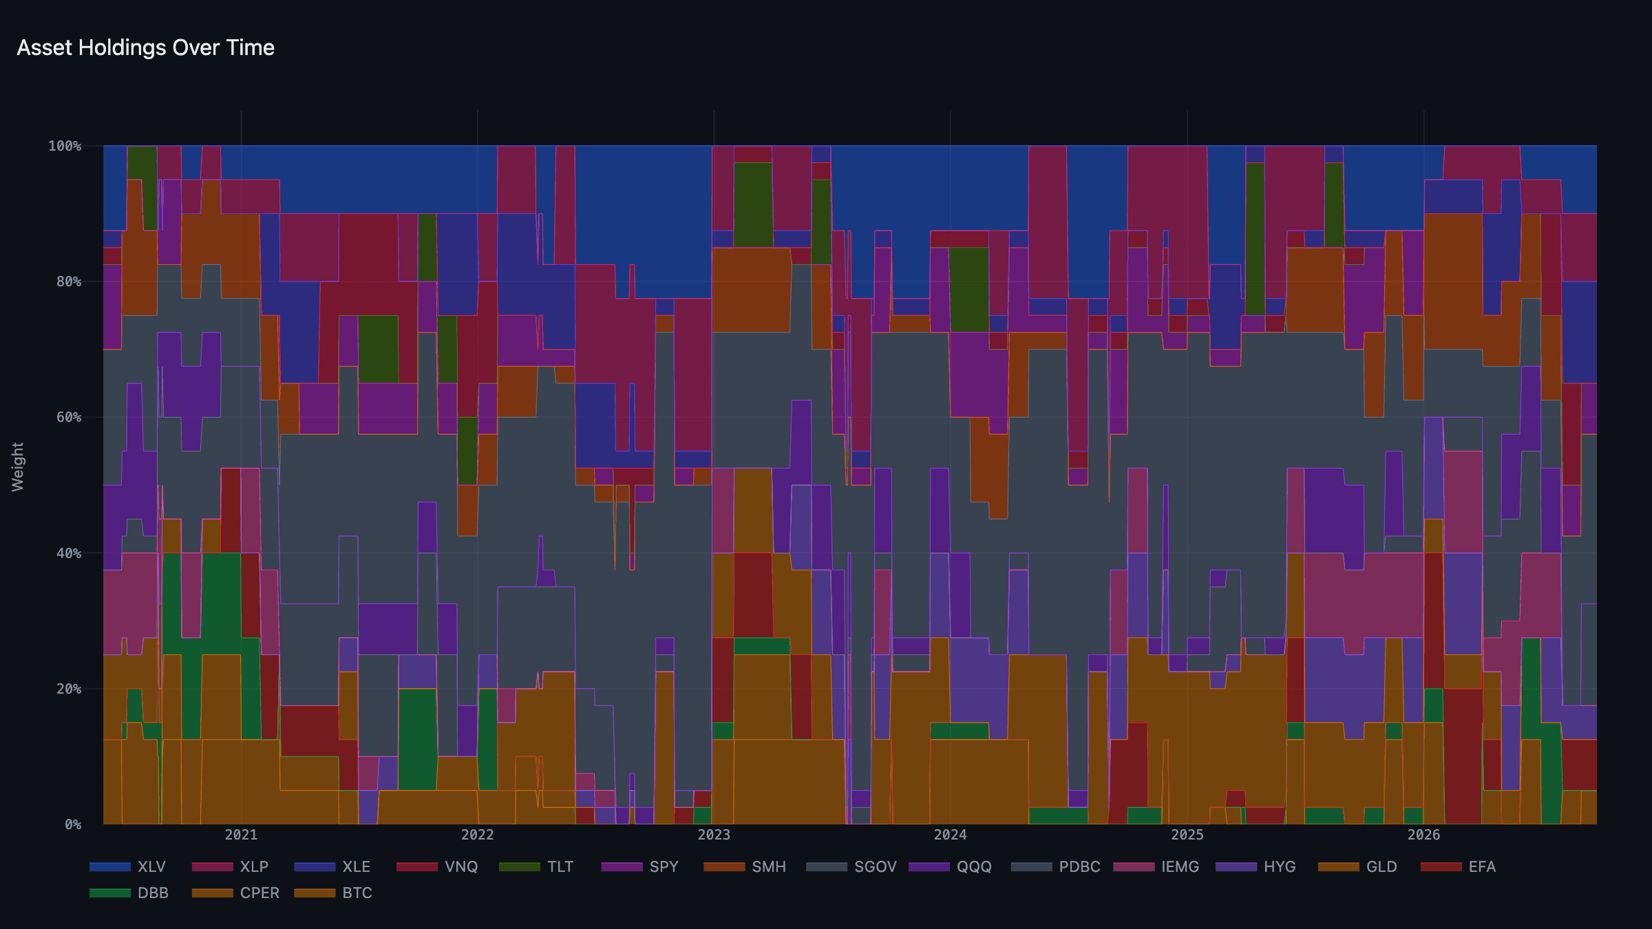Click the BTC legend label
Screen dimensions: 1652x929
click(357, 893)
